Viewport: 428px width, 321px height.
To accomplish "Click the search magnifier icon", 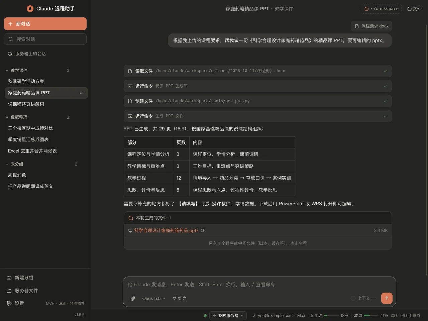I will click(x=11, y=39).
